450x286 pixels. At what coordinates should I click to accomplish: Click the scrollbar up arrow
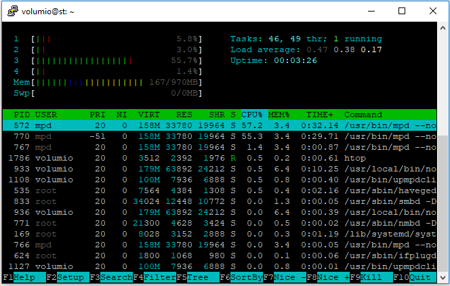[x=443, y=28]
